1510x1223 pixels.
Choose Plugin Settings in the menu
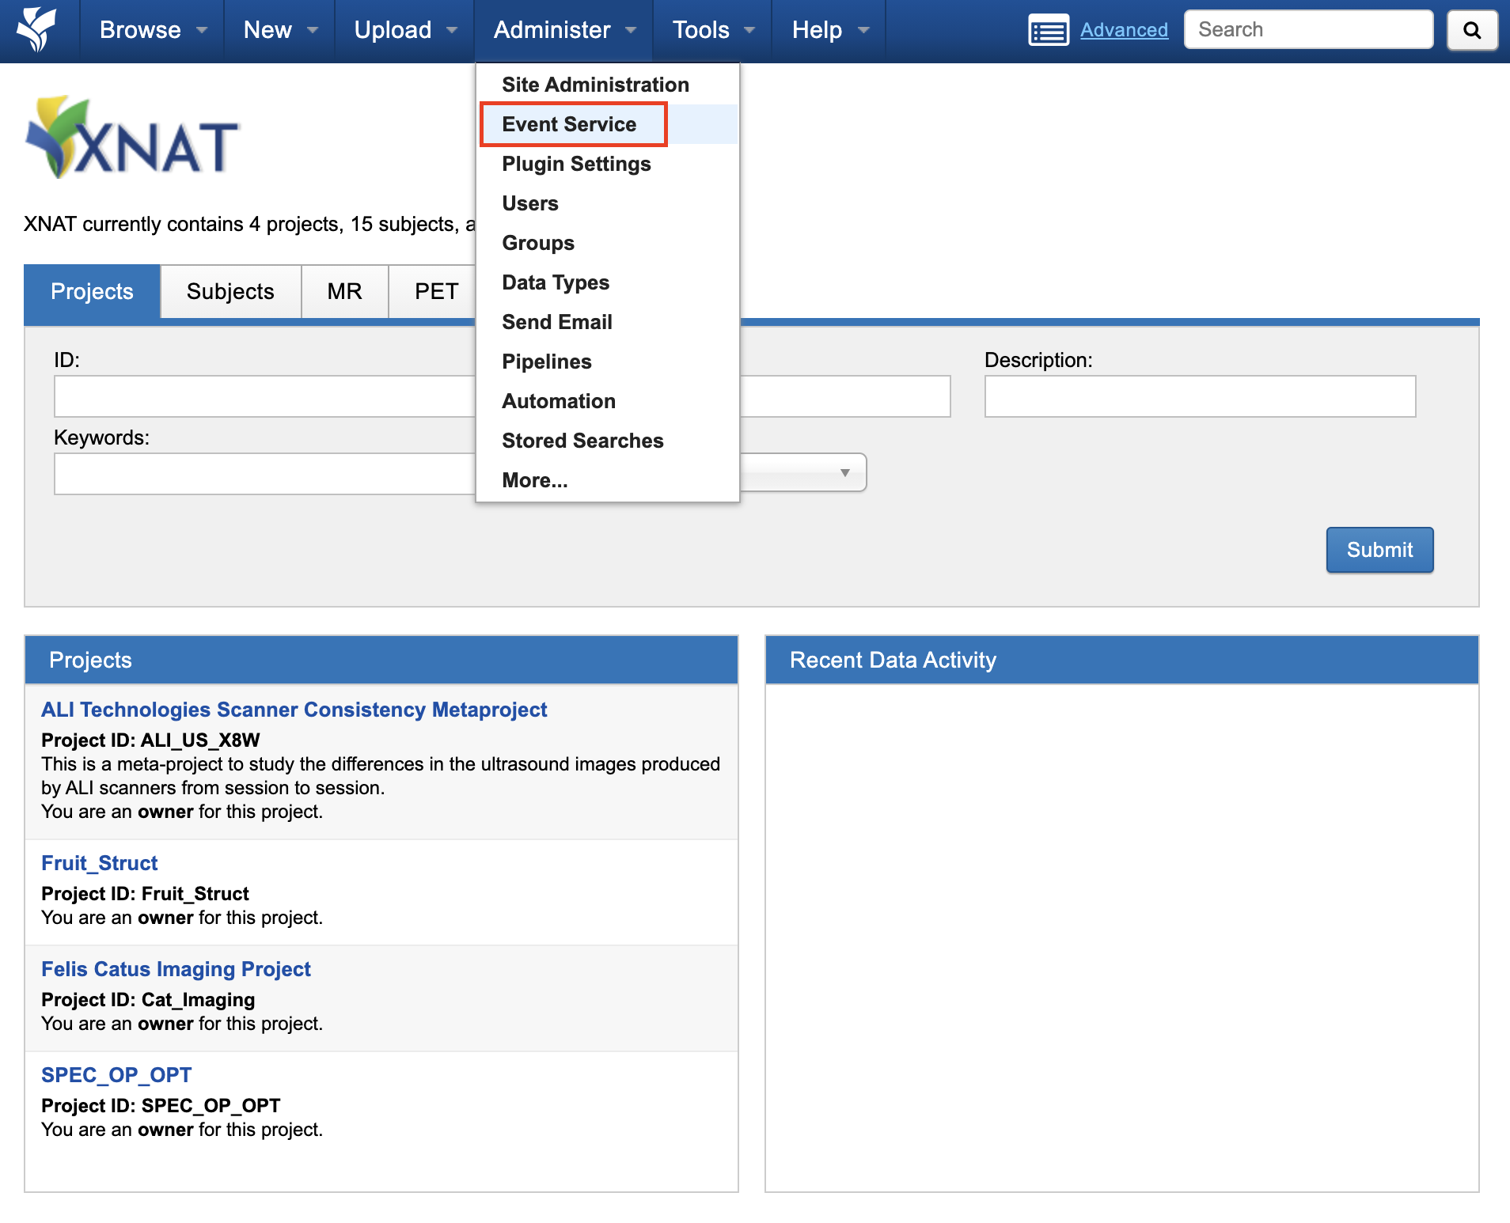576,164
